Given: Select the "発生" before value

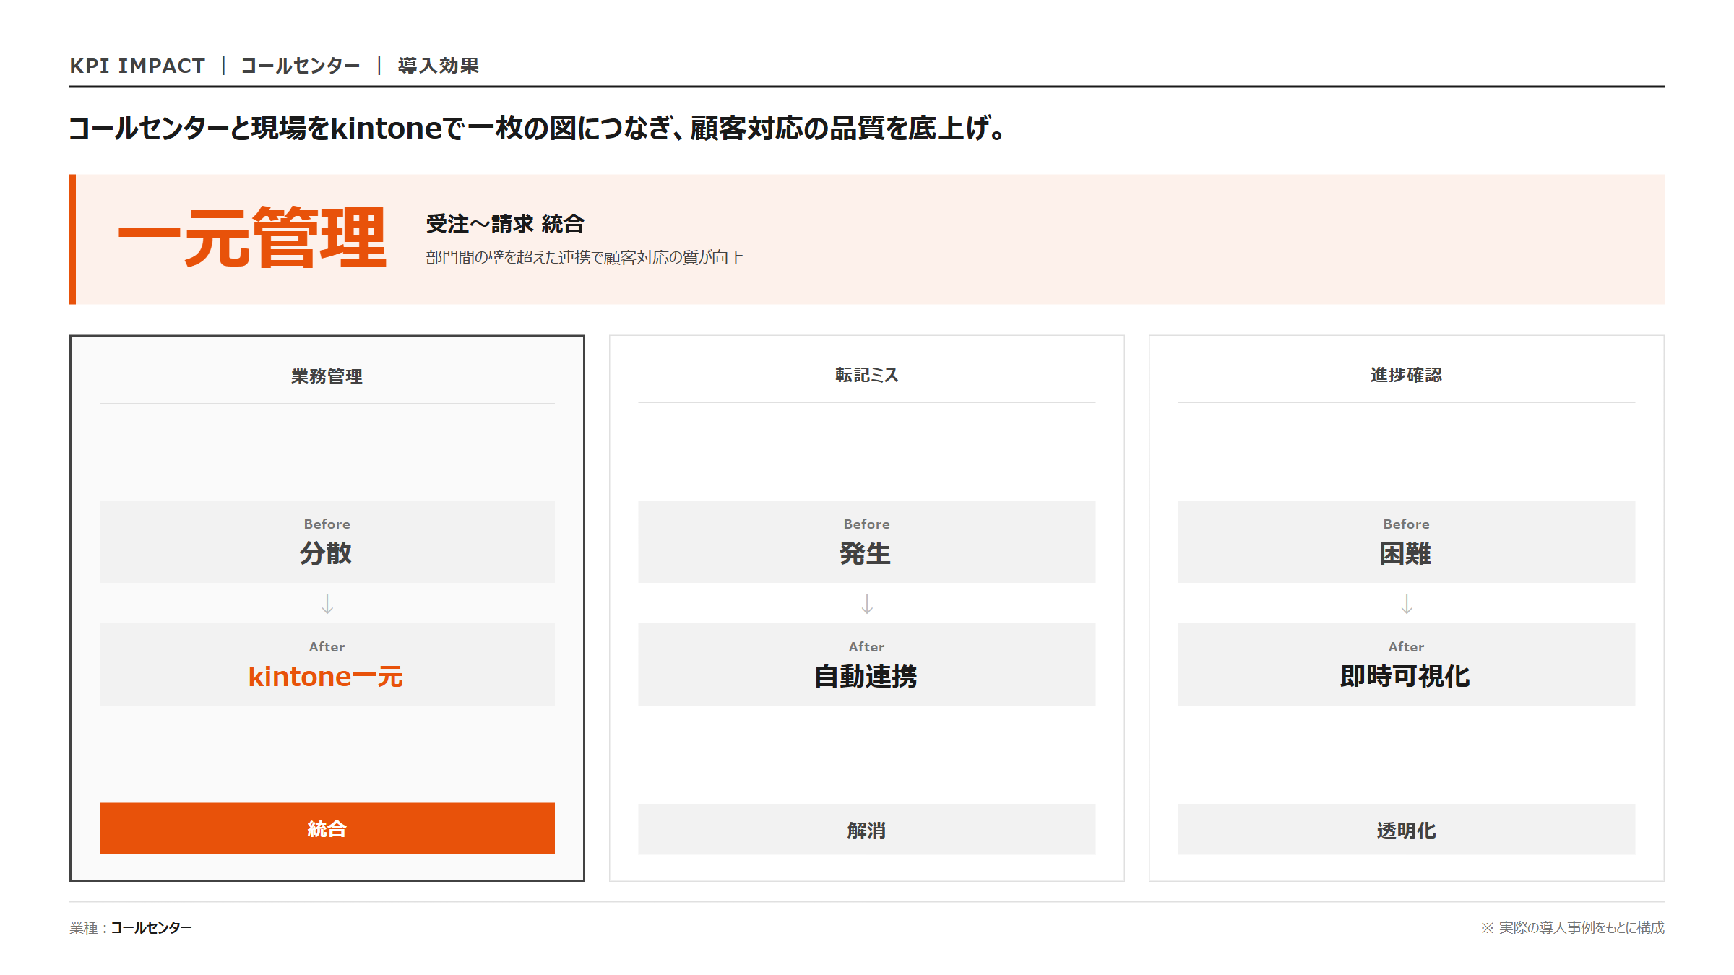Looking at the screenshot, I should point(866,554).
